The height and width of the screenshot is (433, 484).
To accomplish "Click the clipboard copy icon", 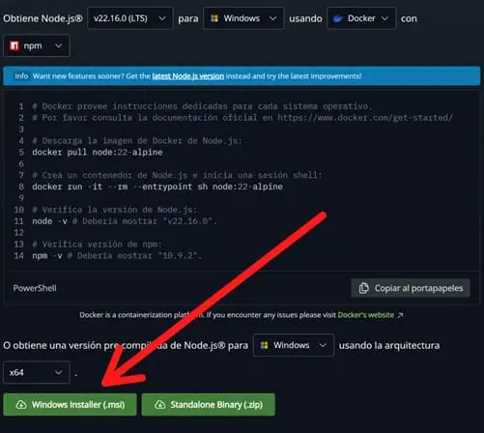I will 364,288.
